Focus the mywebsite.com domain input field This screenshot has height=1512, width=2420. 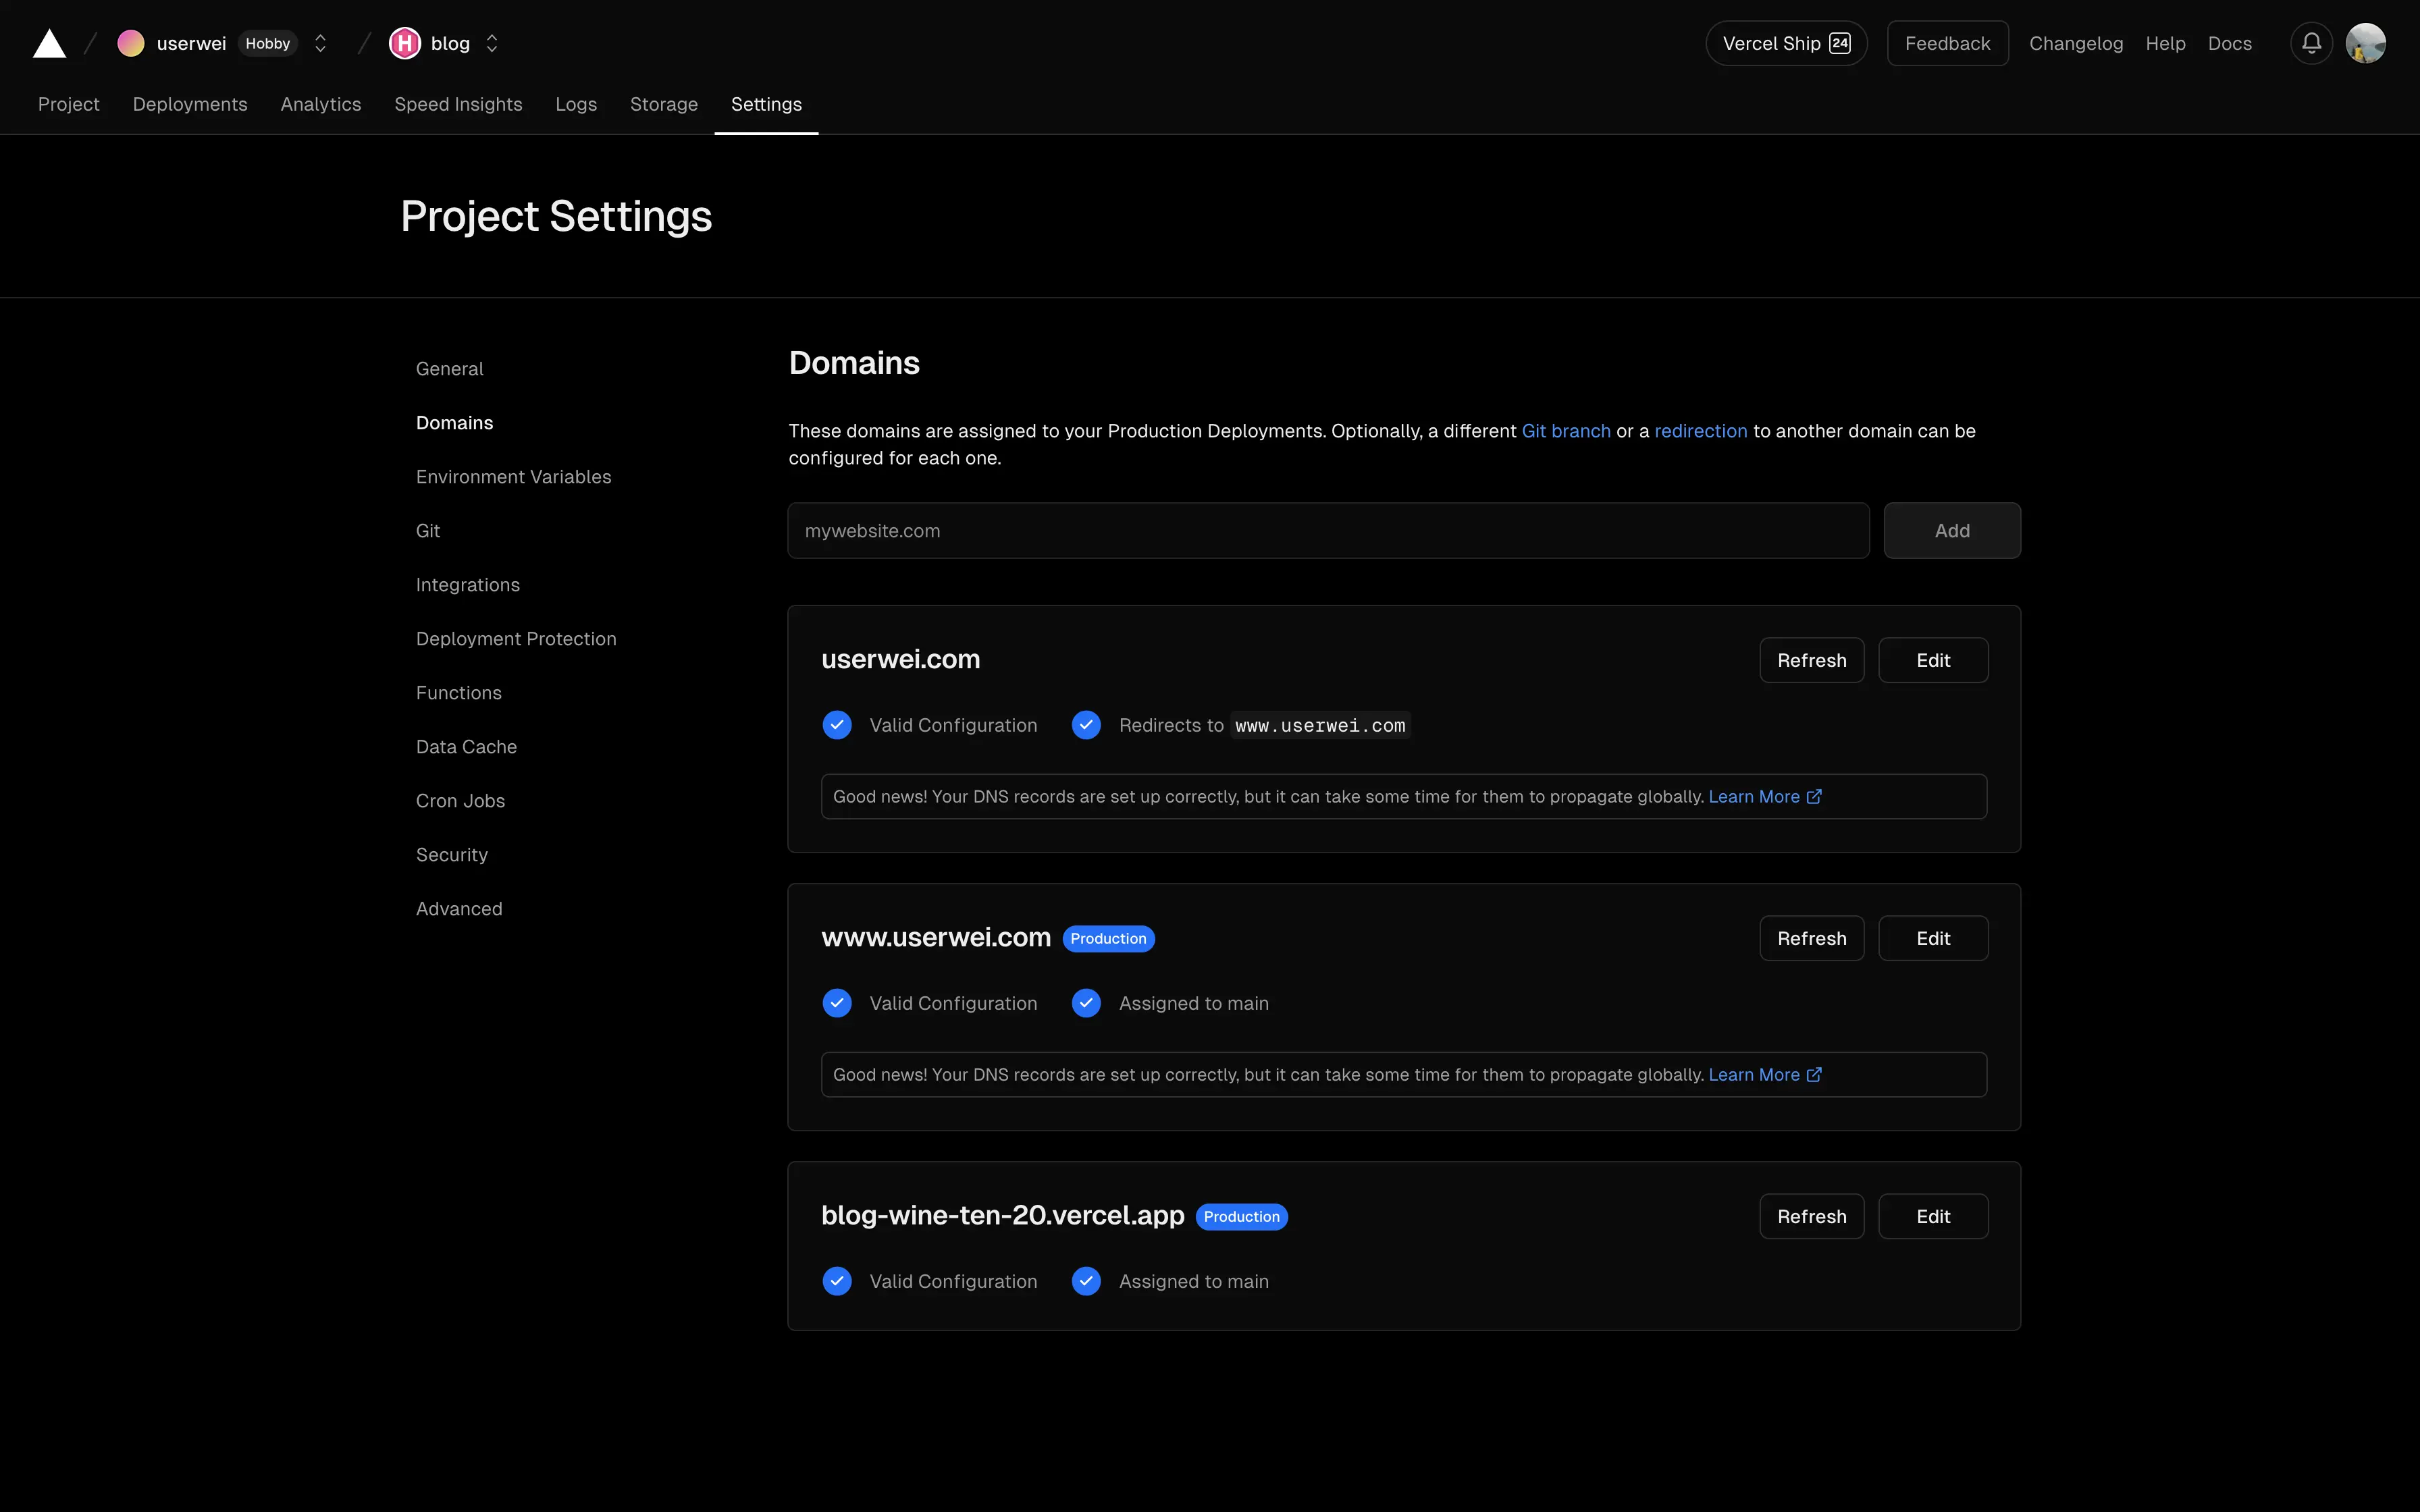(1328, 531)
